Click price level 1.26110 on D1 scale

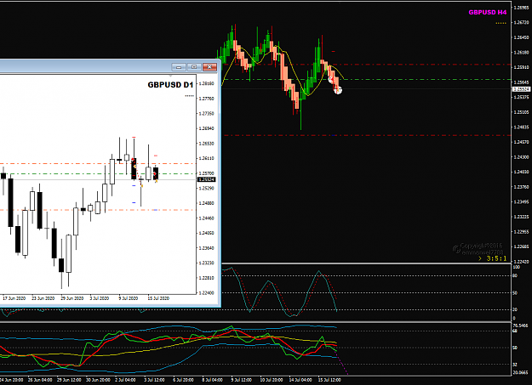click(206, 158)
